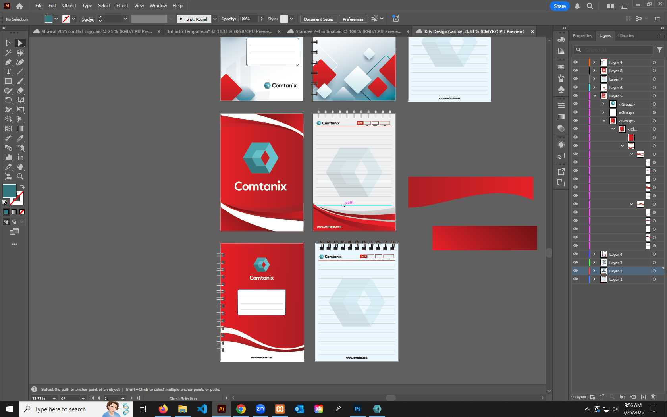Click the Stroke swatch in control bar
667x417 pixels.
coord(66,19)
